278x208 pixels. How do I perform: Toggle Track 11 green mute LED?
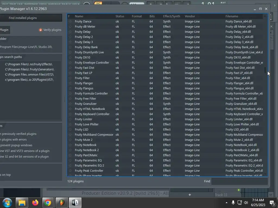[x=239, y=190]
